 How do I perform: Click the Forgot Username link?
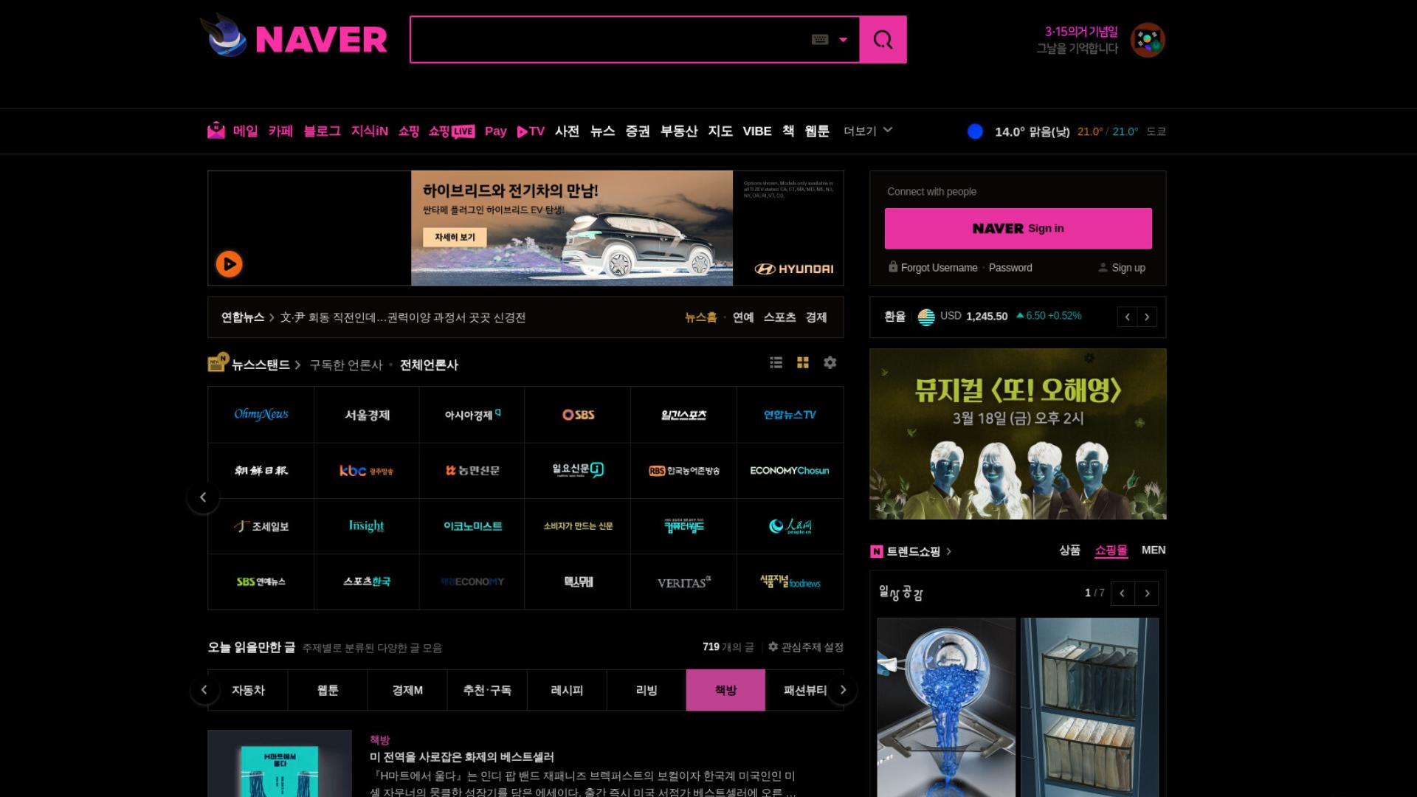939,268
